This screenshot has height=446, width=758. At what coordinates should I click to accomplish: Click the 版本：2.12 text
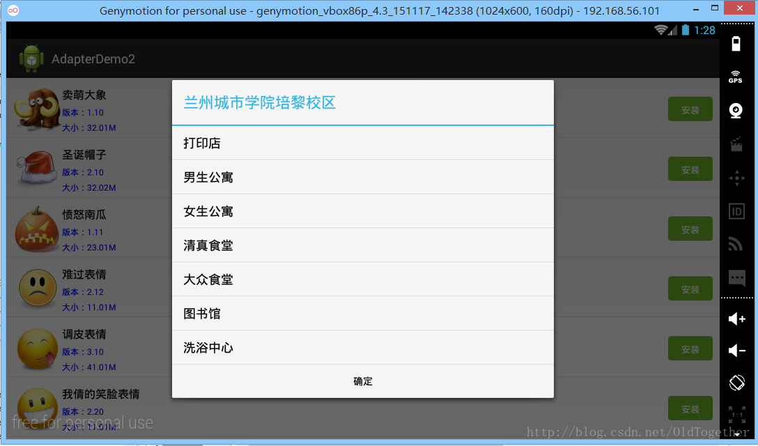tap(83, 292)
